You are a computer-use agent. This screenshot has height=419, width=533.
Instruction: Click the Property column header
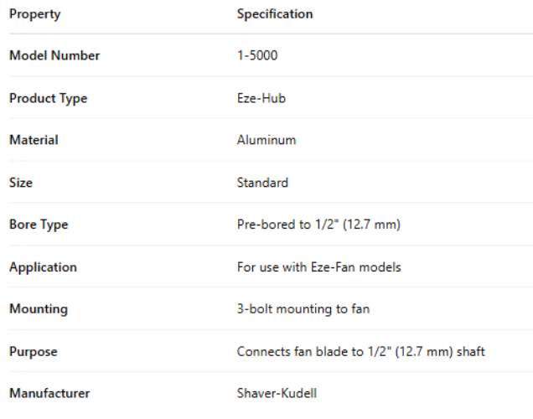[x=35, y=14]
